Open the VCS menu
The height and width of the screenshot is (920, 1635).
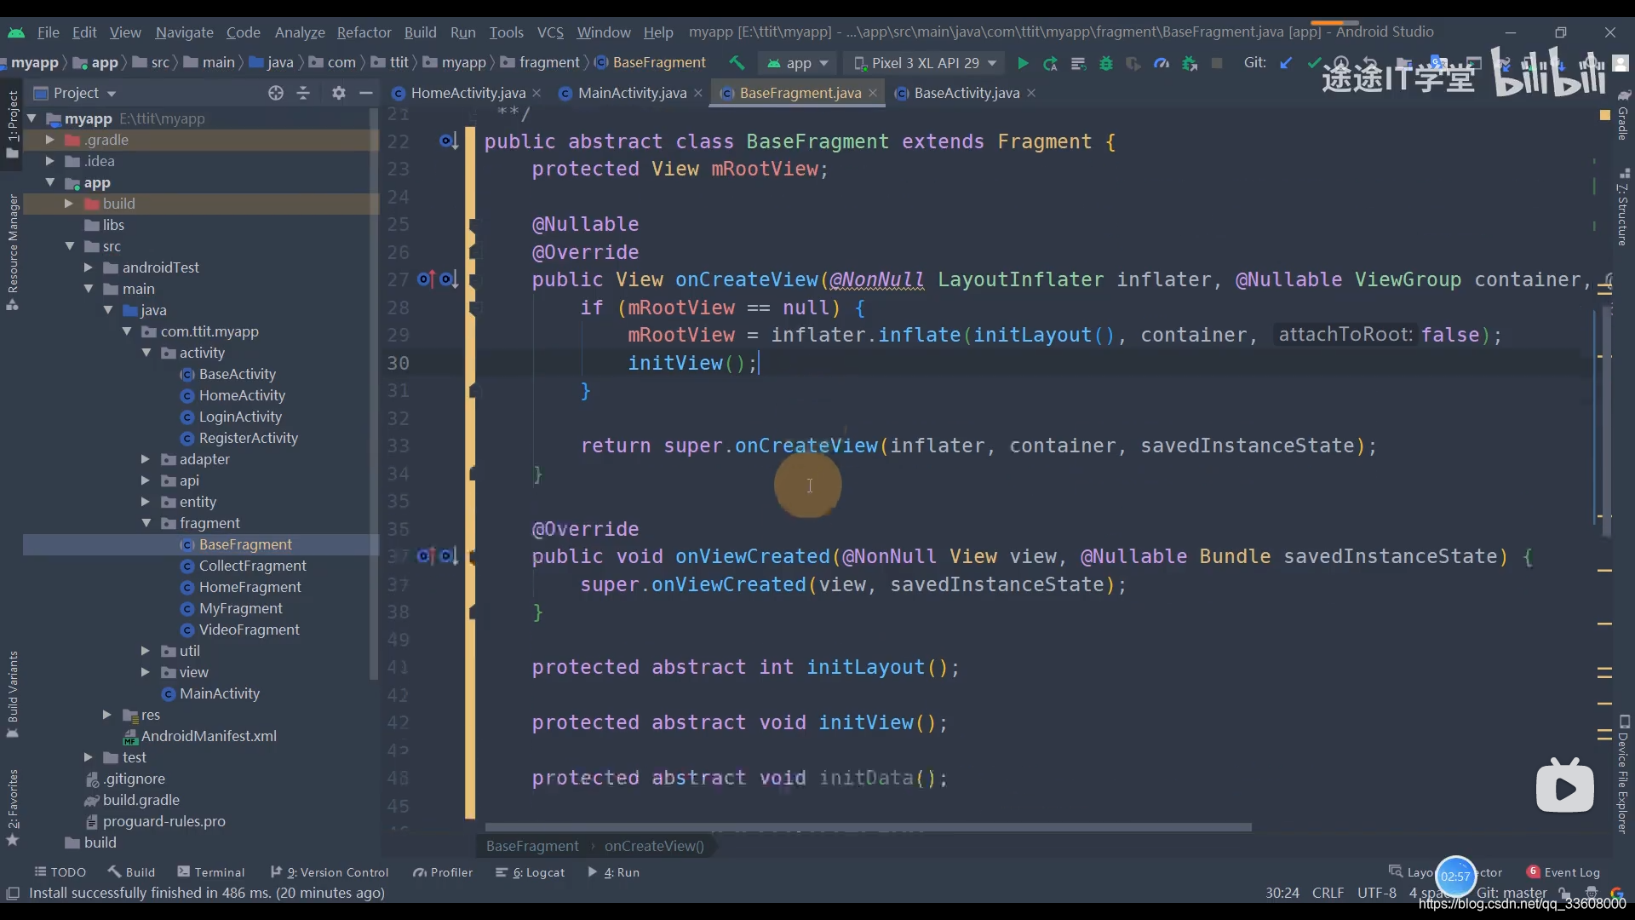pos(550,32)
